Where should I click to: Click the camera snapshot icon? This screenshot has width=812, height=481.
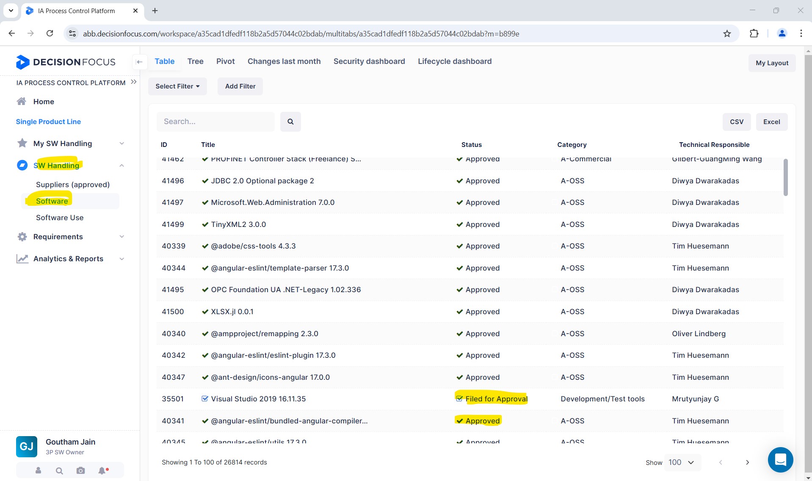(x=80, y=470)
